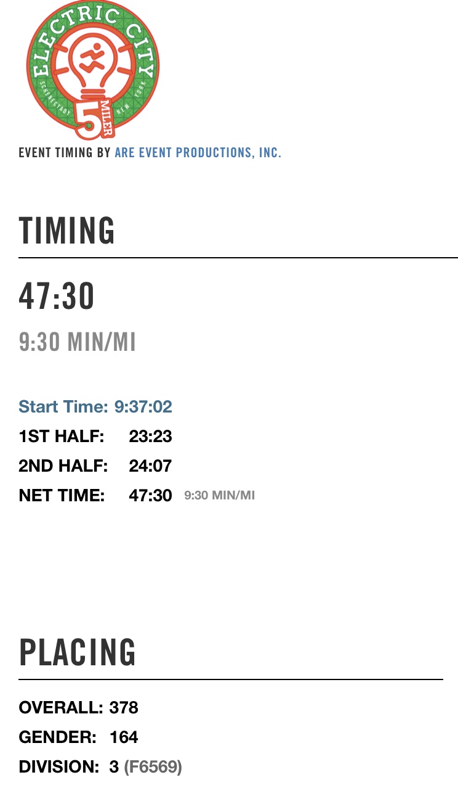Click the large gray 9:30 MIN/MI pace
The image size is (458, 788).
pyautogui.click(x=78, y=342)
